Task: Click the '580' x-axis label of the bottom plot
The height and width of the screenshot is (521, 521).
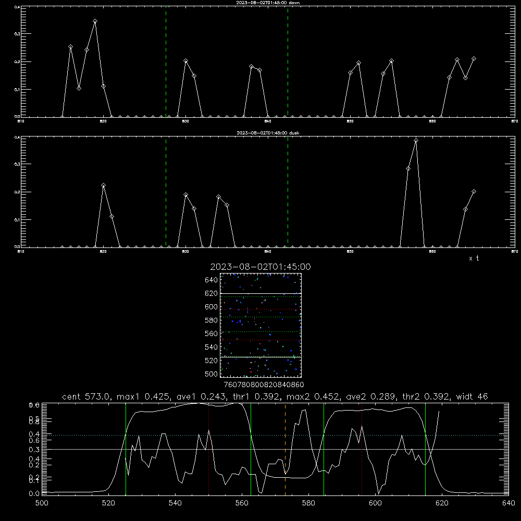Action: point(308,503)
